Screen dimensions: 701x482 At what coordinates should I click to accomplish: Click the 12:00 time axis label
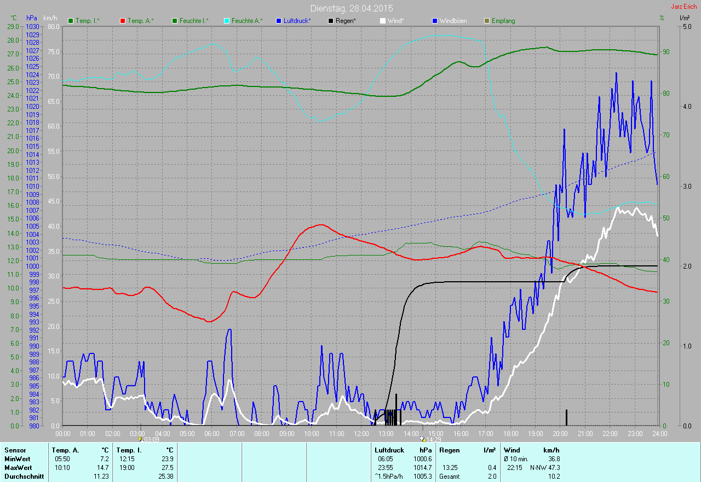coord(361,433)
